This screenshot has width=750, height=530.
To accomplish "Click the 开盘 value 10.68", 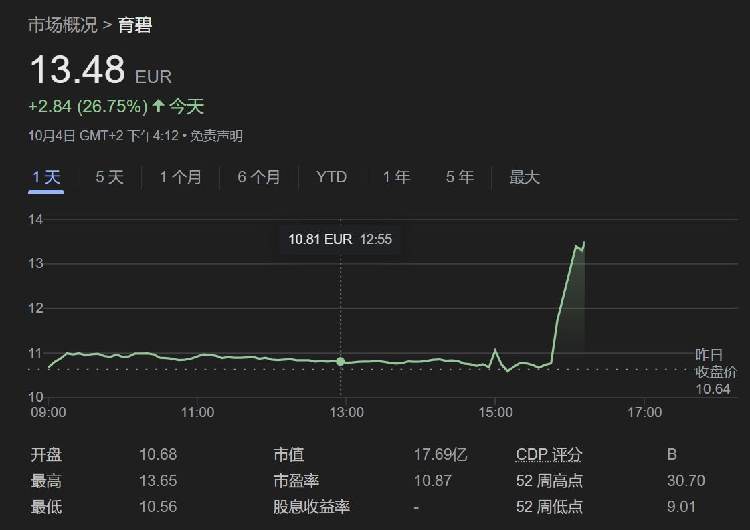I will [158, 454].
